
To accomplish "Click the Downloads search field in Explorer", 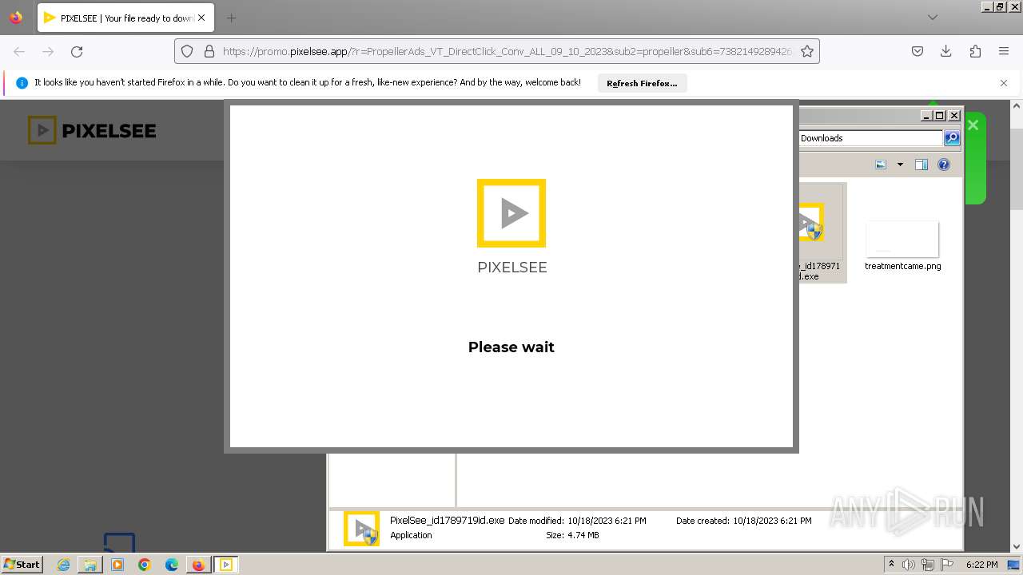I will pyautogui.click(x=870, y=138).
